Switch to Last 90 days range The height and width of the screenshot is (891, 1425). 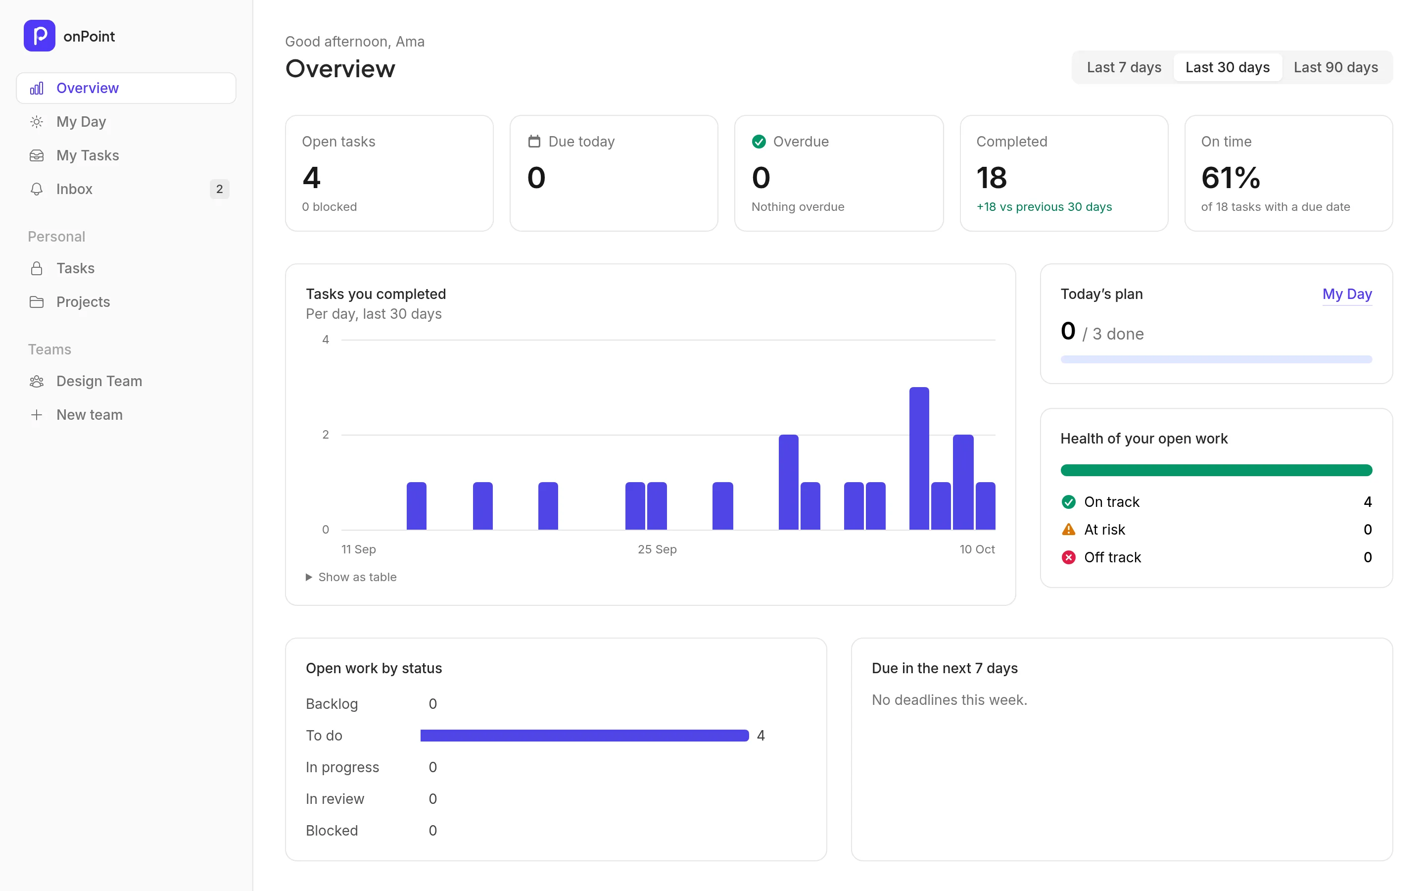click(x=1335, y=67)
